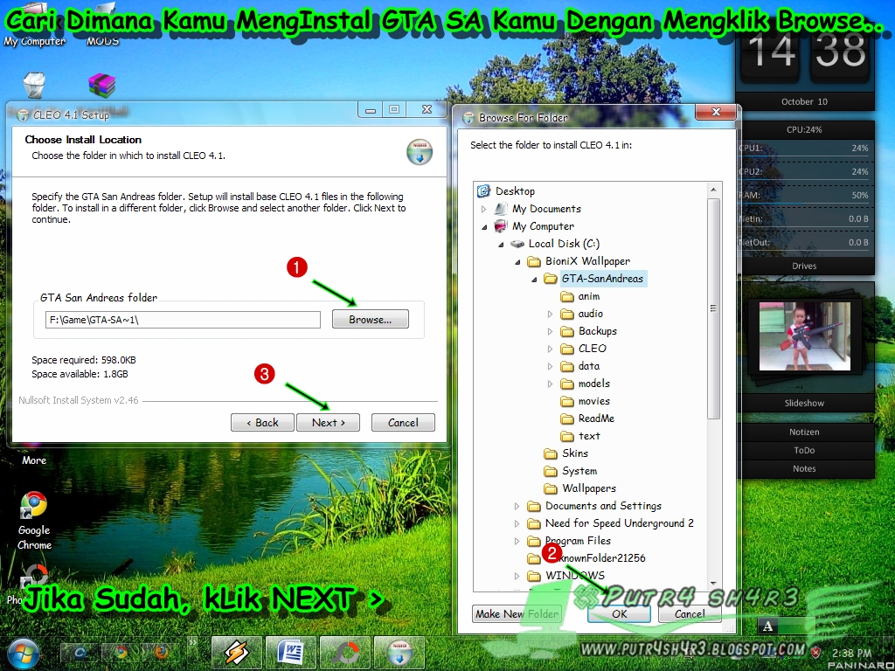895x671 pixels.
Task: Open Notes in desktop gadget
Action: (x=804, y=468)
